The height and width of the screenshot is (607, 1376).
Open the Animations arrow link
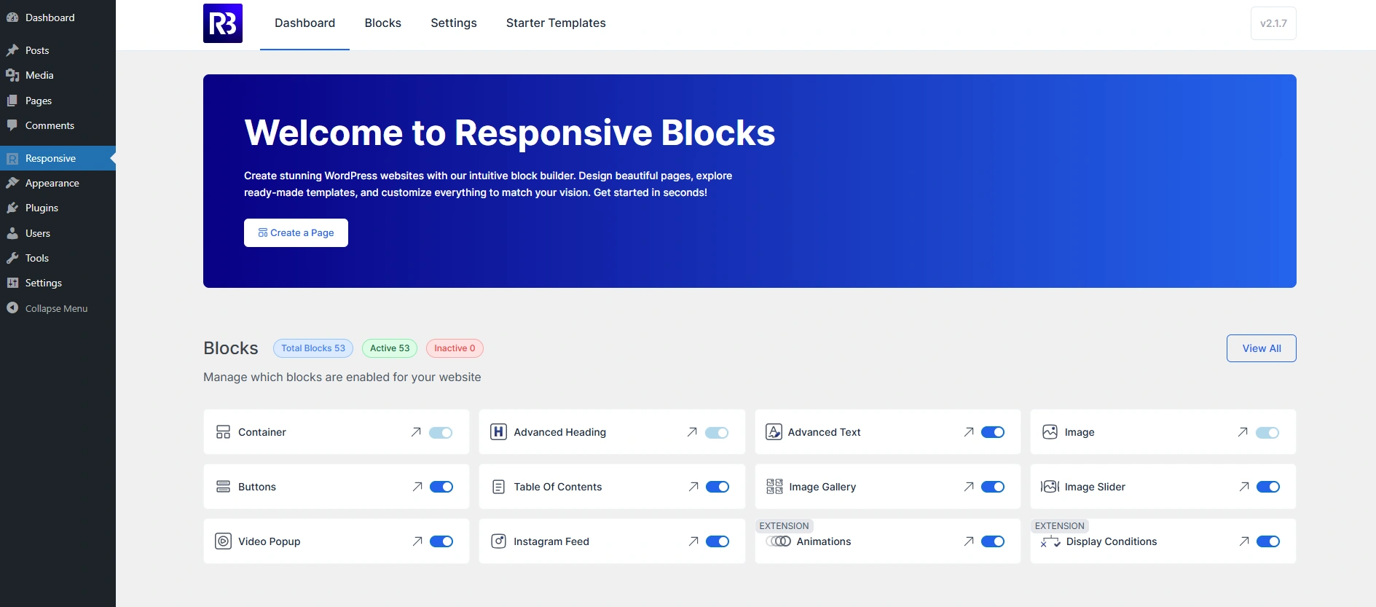(969, 541)
